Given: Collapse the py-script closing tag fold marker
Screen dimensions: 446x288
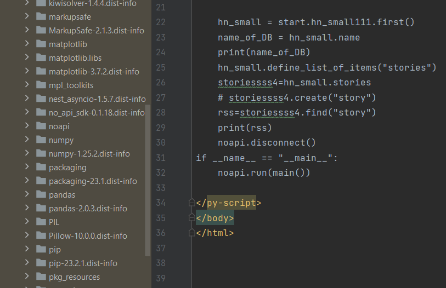Looking at the screenshot, I should [x=191, y=203].
